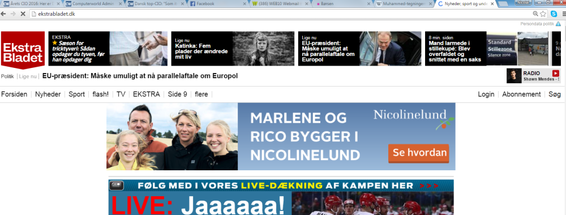The height and width of the screenshot is (215, 566).
Task: Open the Sport section
Action: 76,94
